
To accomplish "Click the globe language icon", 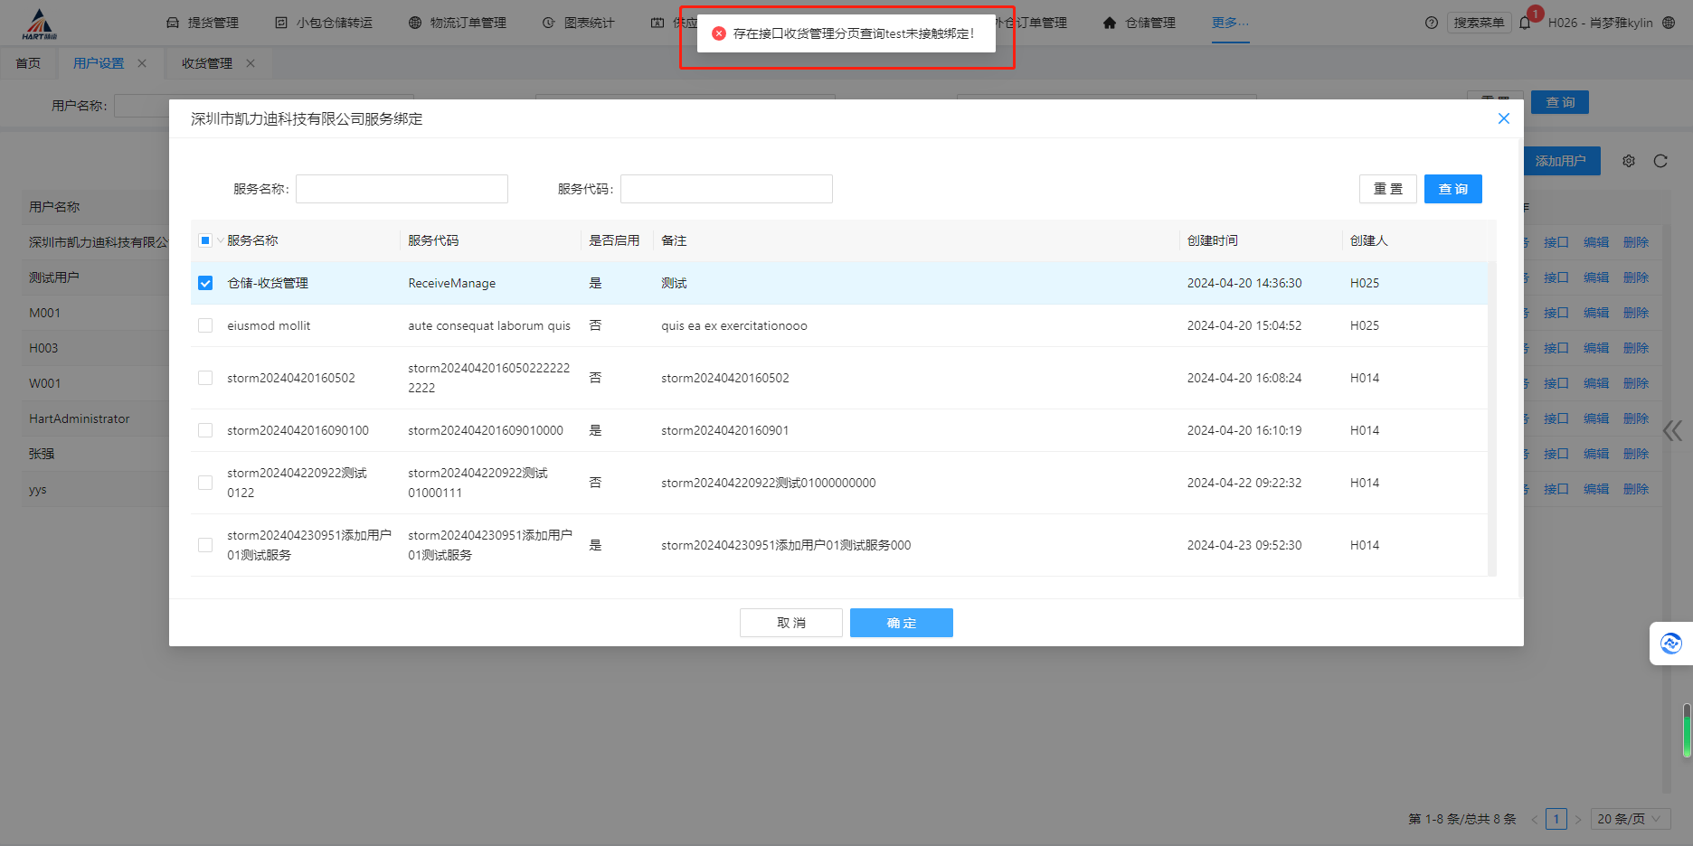I will (1669, 23).
